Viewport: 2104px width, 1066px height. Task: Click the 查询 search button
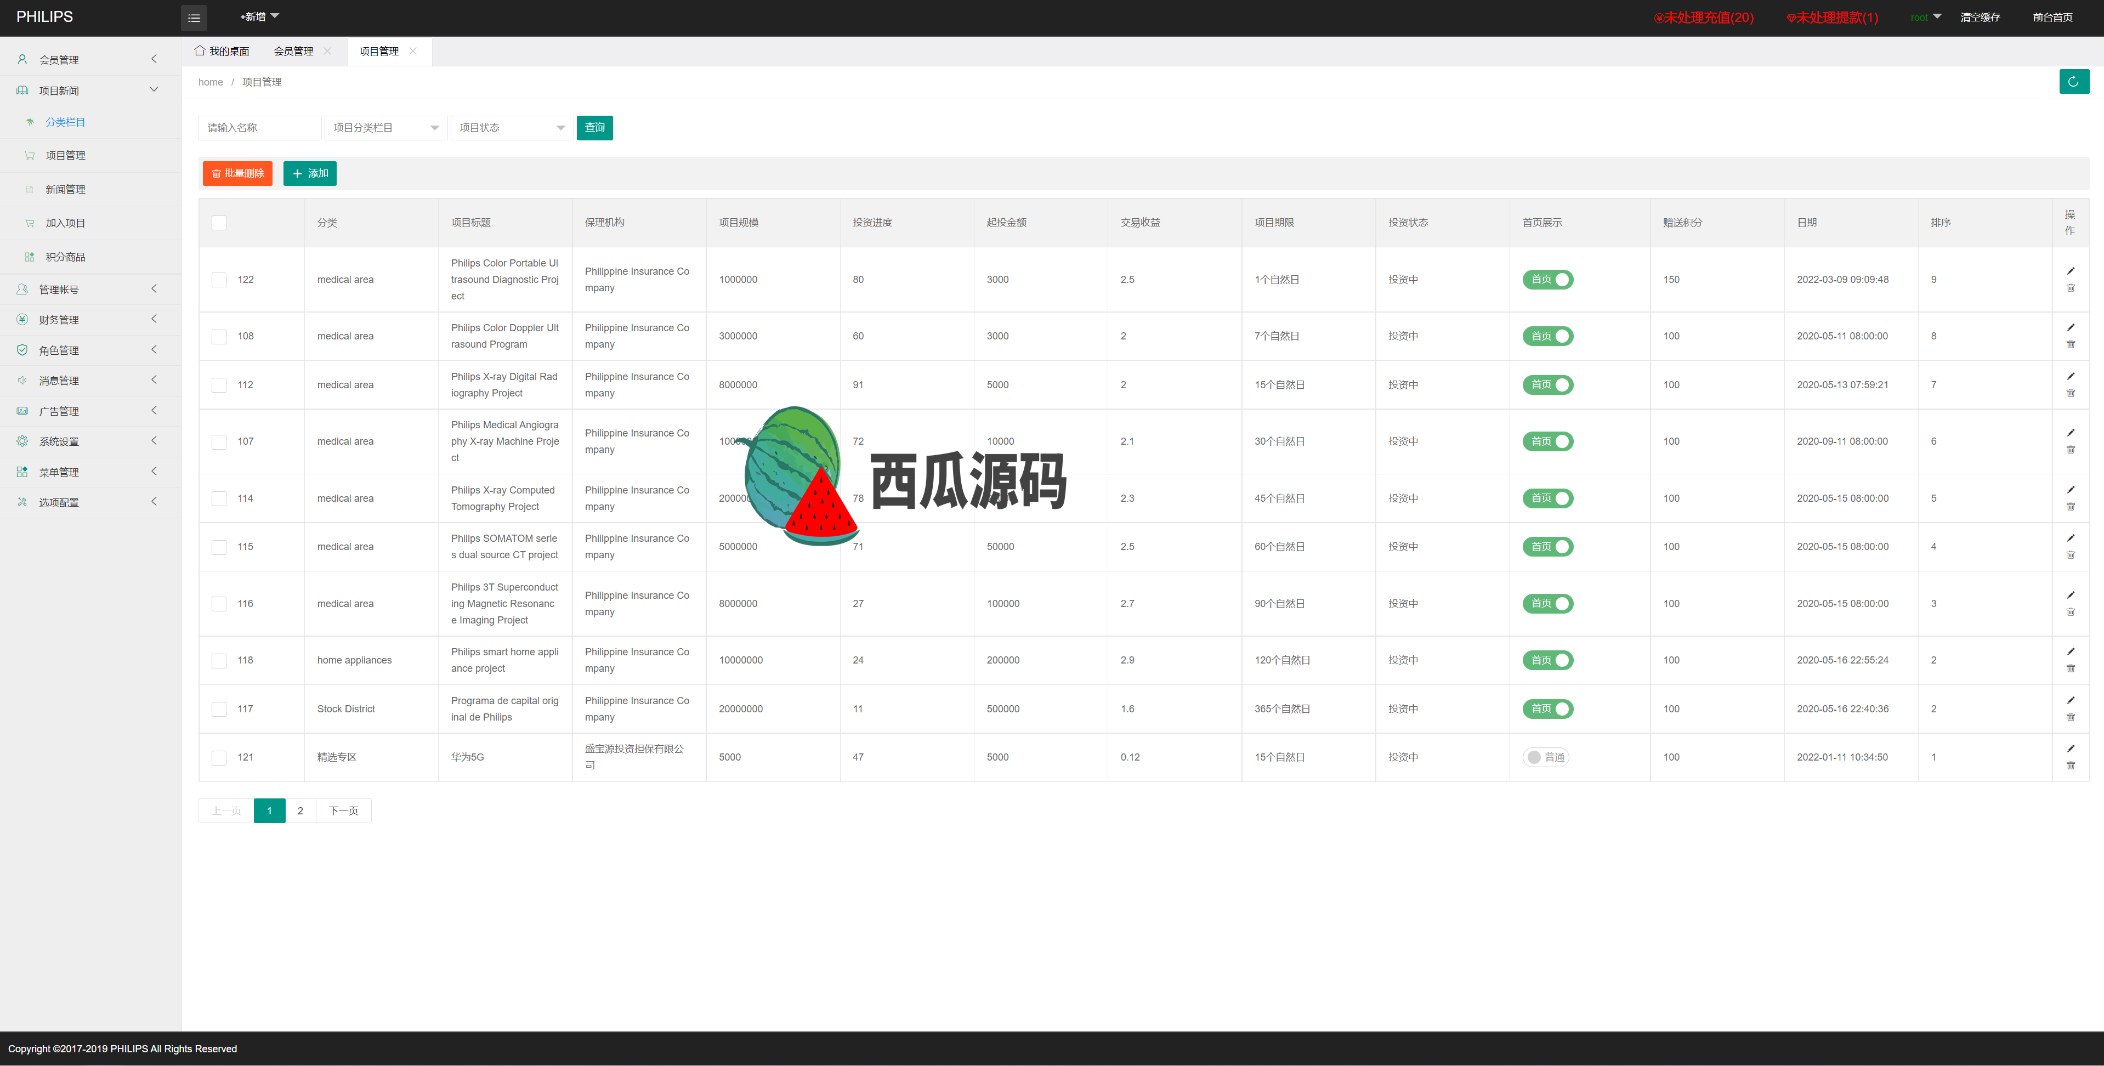pos(594,127)
